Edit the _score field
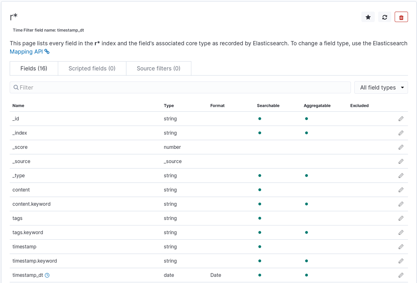417x283 pixels. click(x=401, y=147)
